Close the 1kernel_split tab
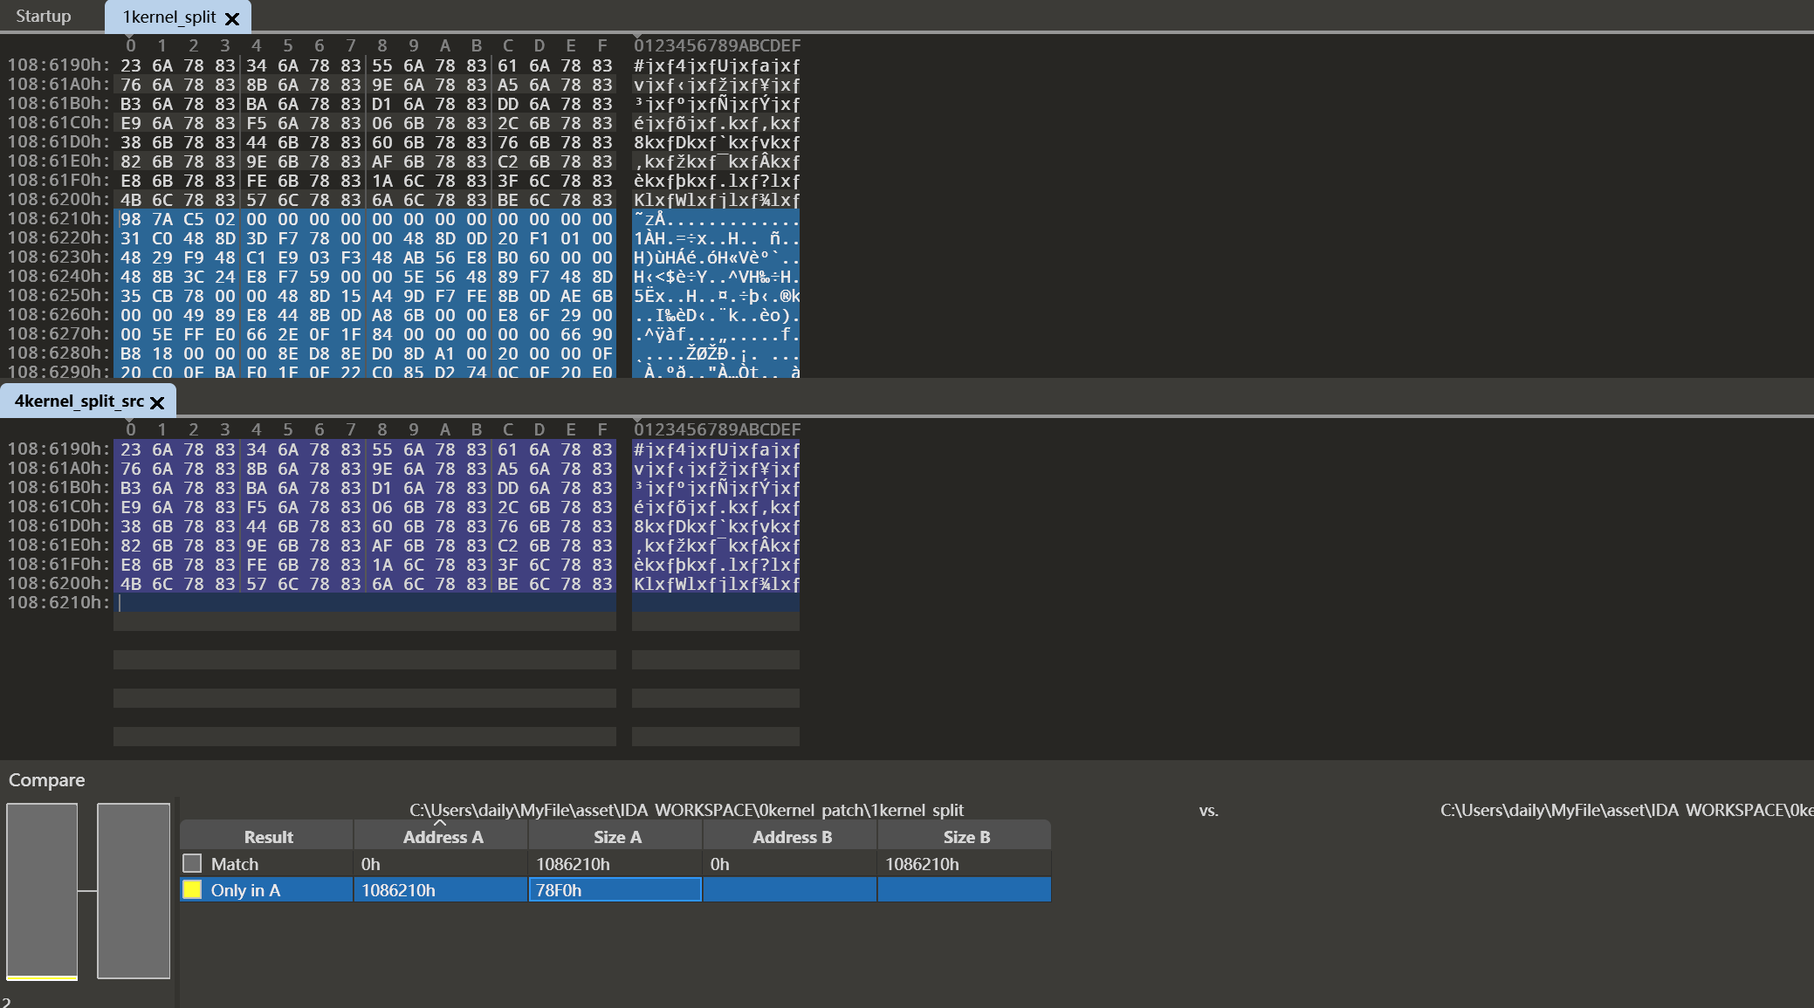This screenshot has height=1008, width=1814. coord(232,18)
